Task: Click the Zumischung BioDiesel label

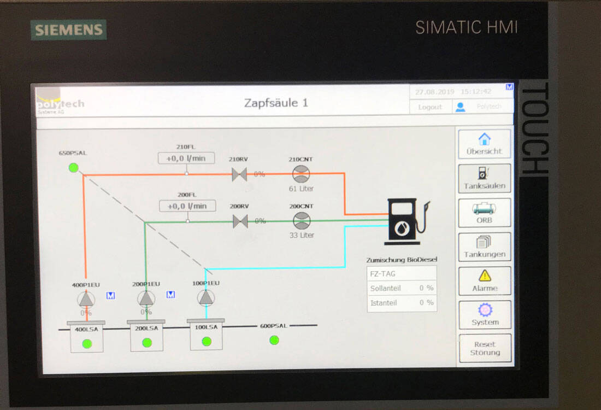Action: click(x=402, y=260)
